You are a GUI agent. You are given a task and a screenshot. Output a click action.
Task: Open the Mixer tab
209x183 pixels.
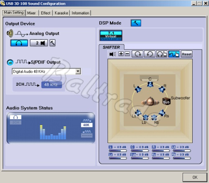(x=31, y=13)
